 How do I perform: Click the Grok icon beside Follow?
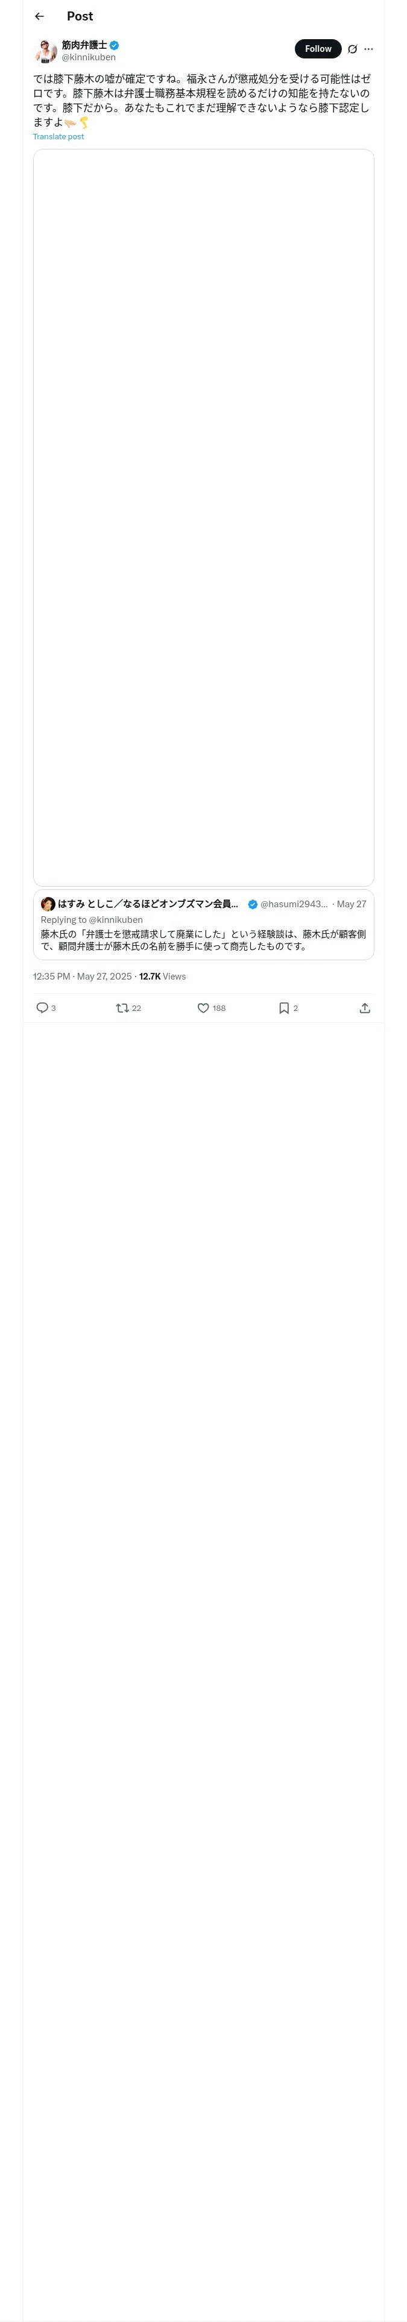pyautogui.click(x=352, y=49)
